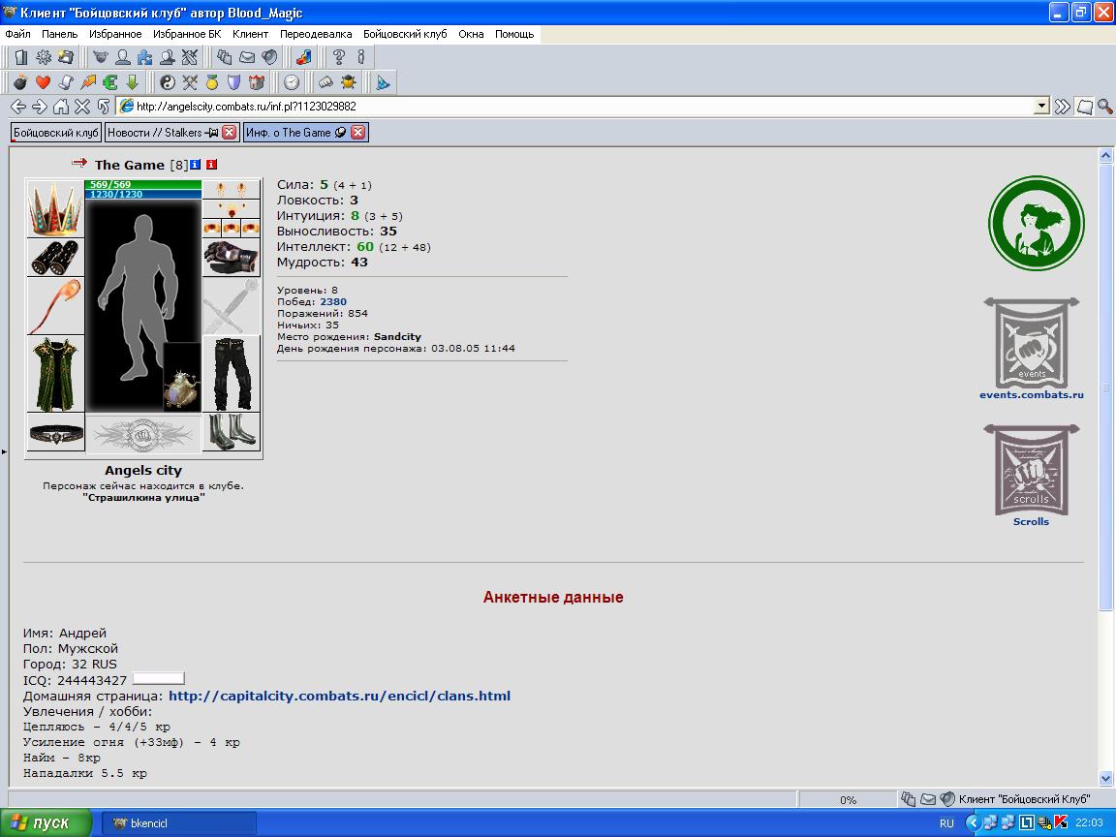Click the question mark help icon
The image size is (1116, 837).
(339, 57)
